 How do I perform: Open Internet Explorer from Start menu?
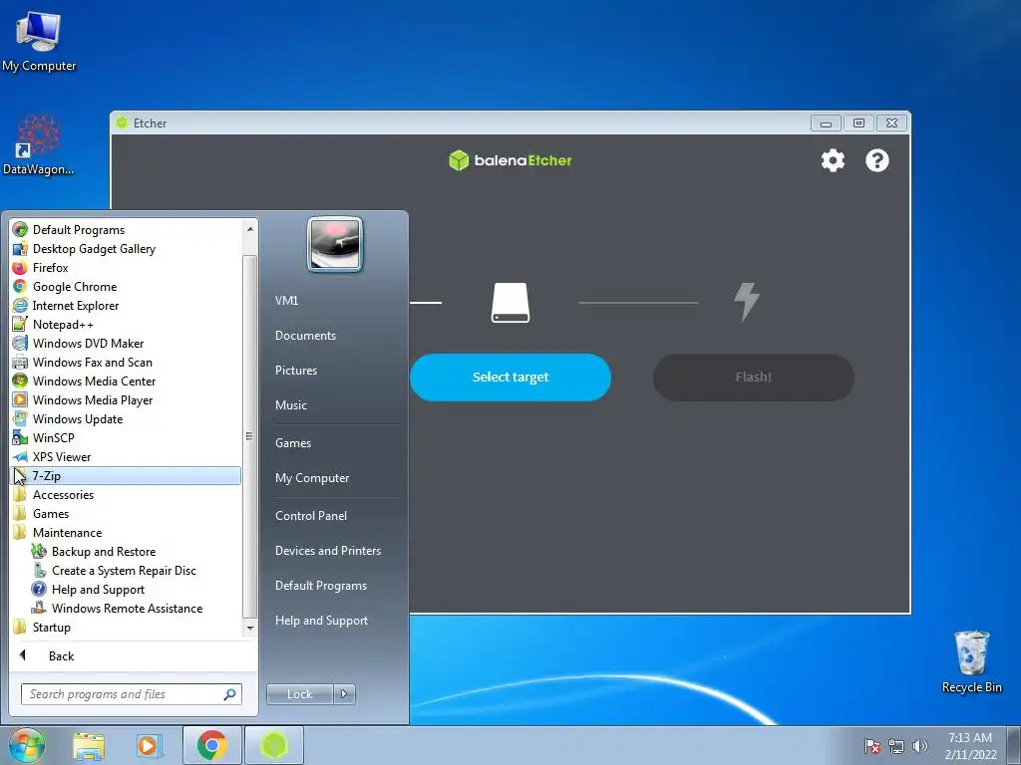[127, 305]
